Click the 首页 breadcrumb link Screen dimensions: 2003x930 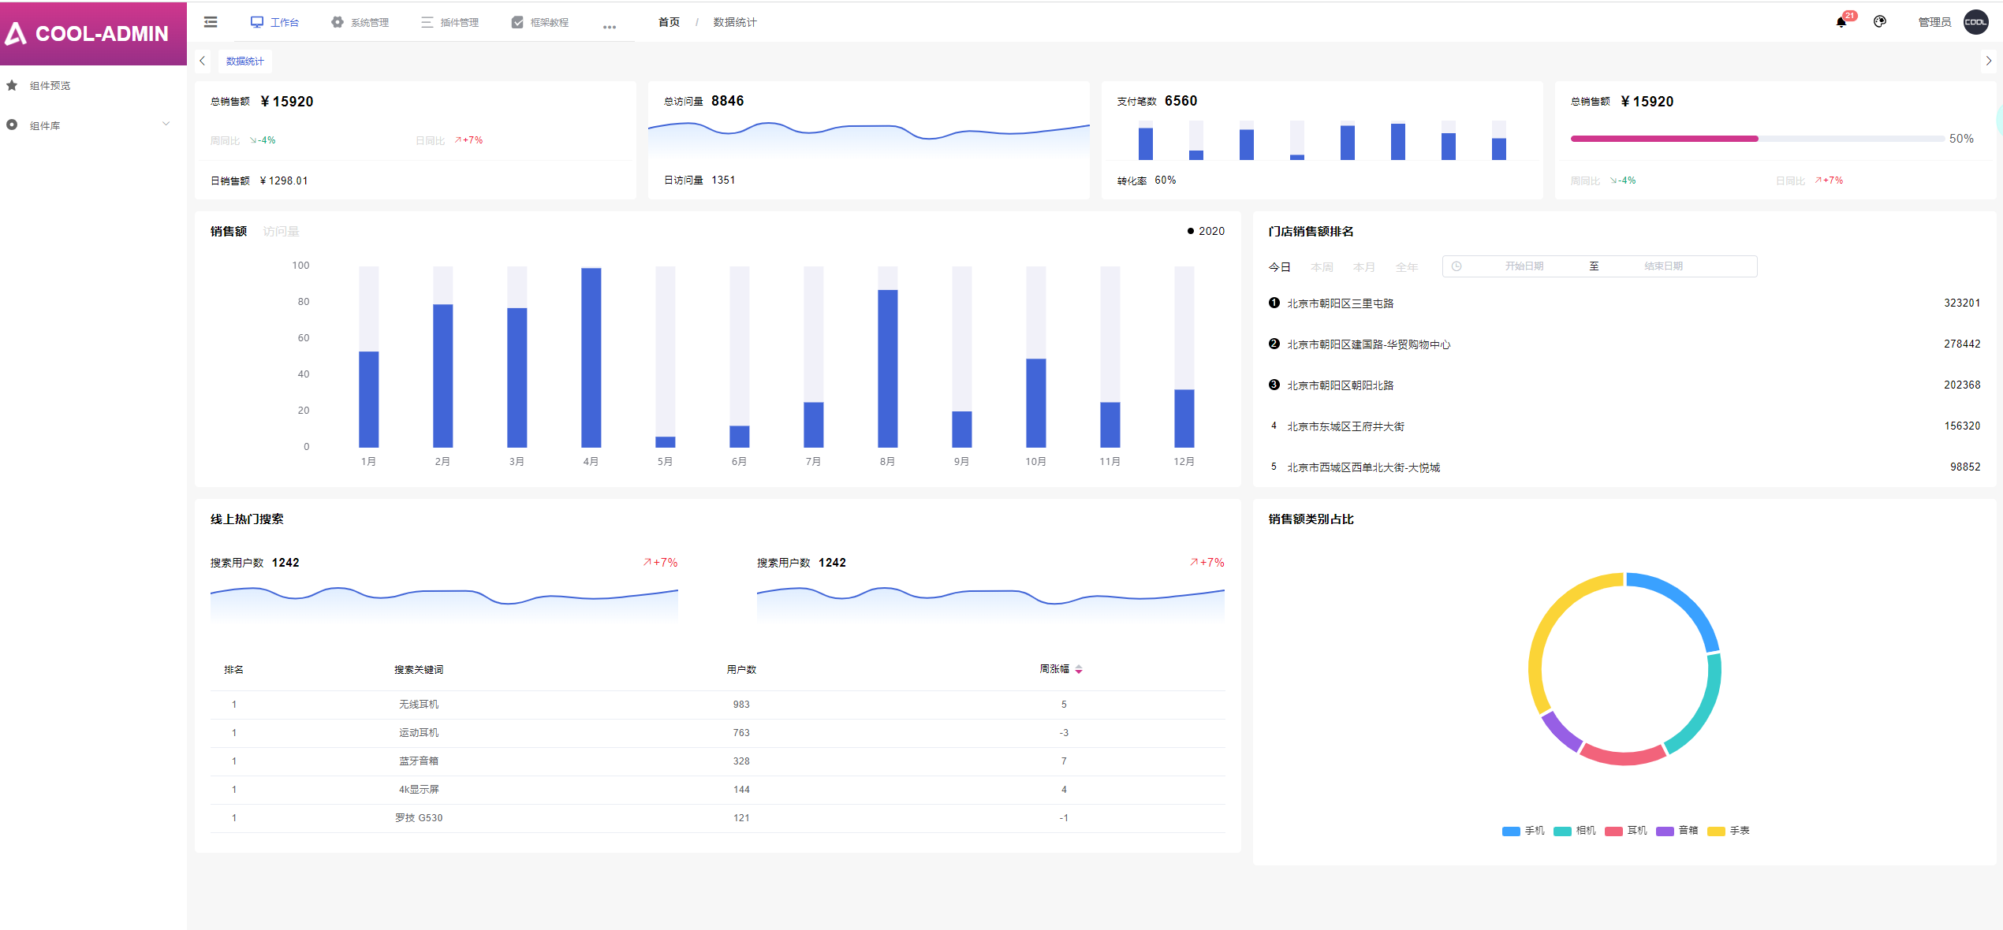[x=669, y=22]
